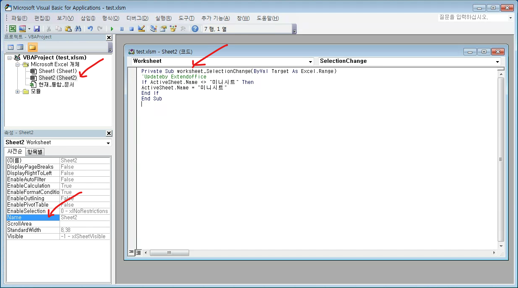Open the Insert UserForm dropdown arrow

click(x=29, y=29)
